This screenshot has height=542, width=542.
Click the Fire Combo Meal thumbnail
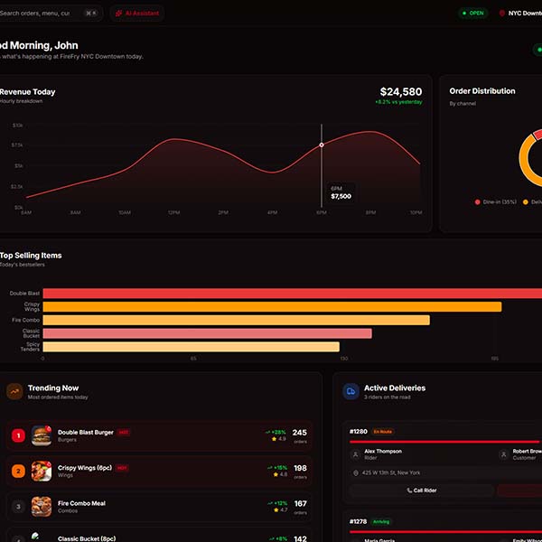tap(42, 507)
